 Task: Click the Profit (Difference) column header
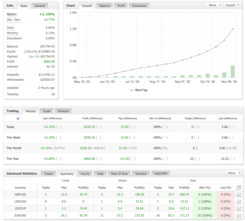(92, 118)
